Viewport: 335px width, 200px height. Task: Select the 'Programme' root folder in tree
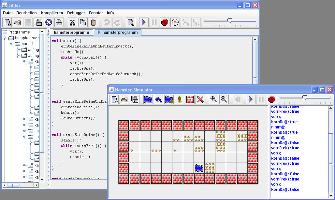(19, 32)
